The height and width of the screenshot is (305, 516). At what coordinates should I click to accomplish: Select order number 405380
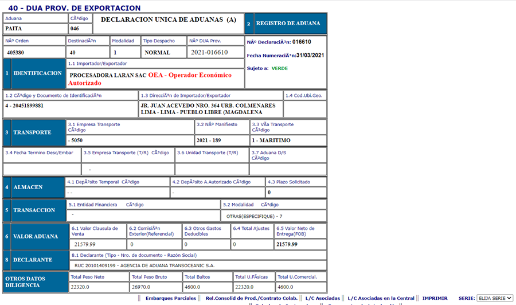click(15, 53)
